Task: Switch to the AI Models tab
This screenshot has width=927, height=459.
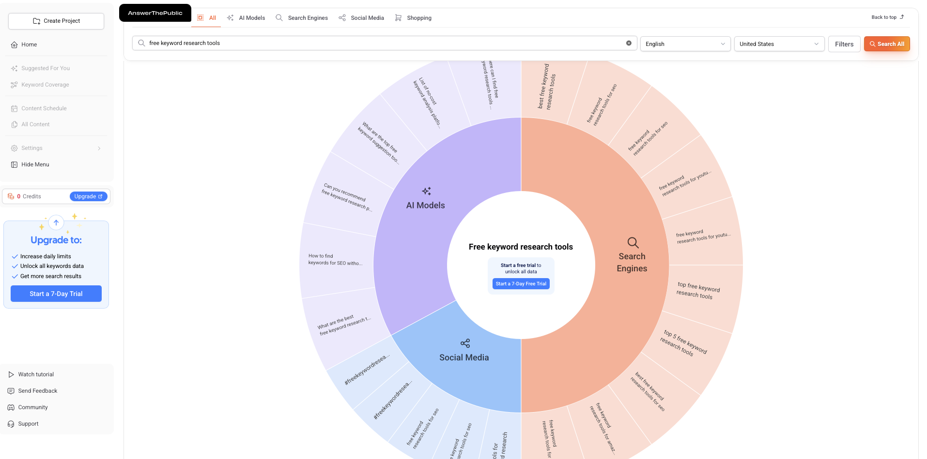Action: [x=246, y=18]
